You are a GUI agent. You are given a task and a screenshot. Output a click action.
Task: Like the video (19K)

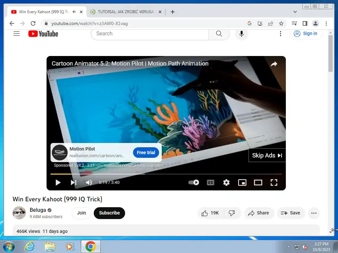pyautogui.click(x=211, y=213)
